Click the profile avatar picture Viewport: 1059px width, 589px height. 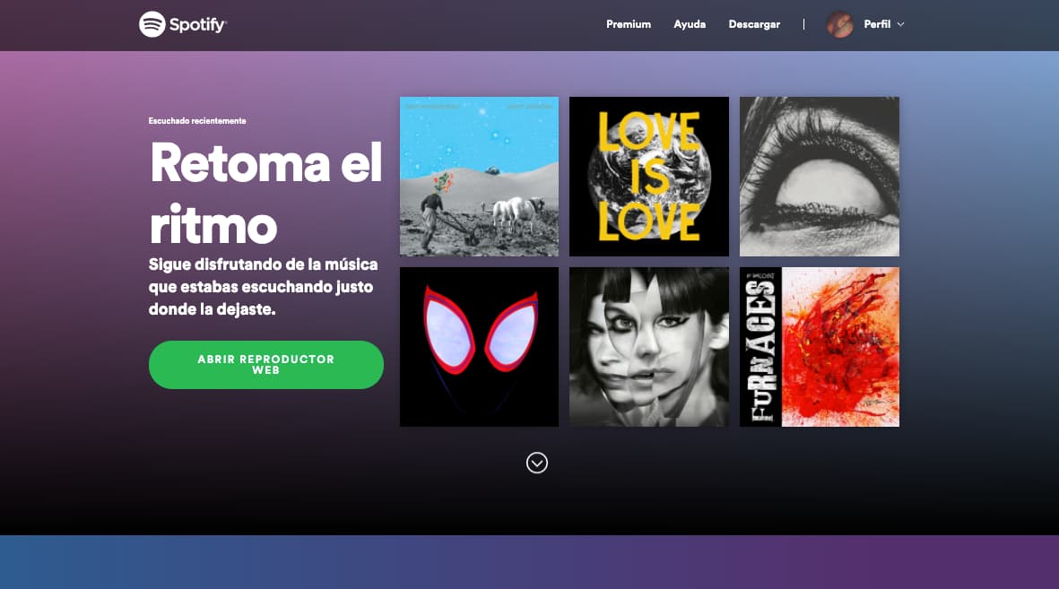840,24
